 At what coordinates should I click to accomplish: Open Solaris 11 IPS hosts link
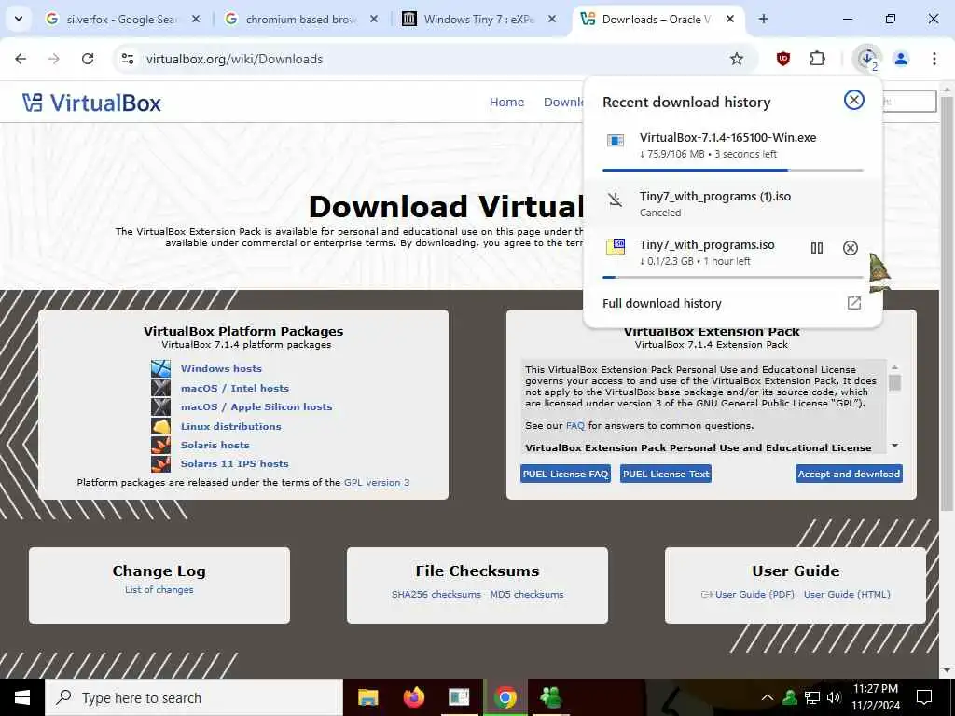click(234, 463)
